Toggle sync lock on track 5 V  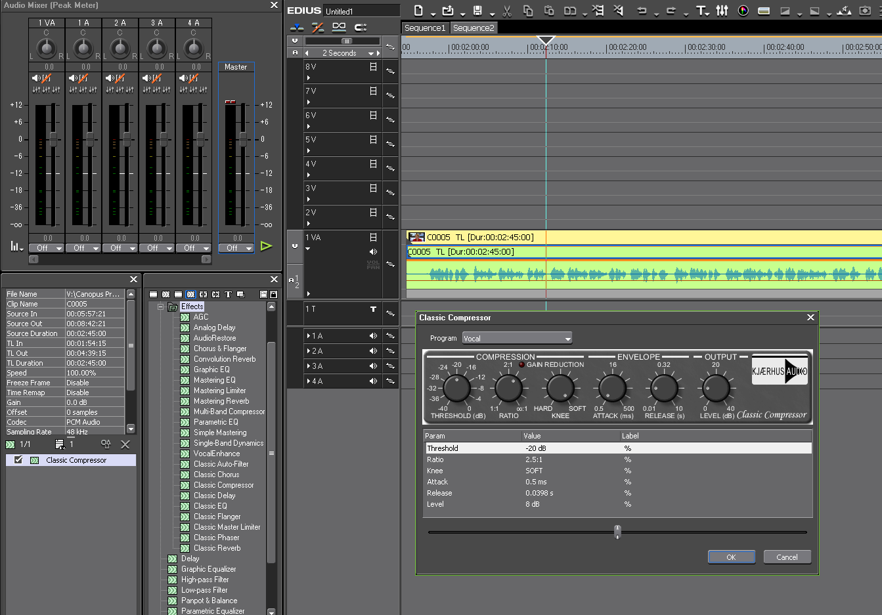click(390, 144)
